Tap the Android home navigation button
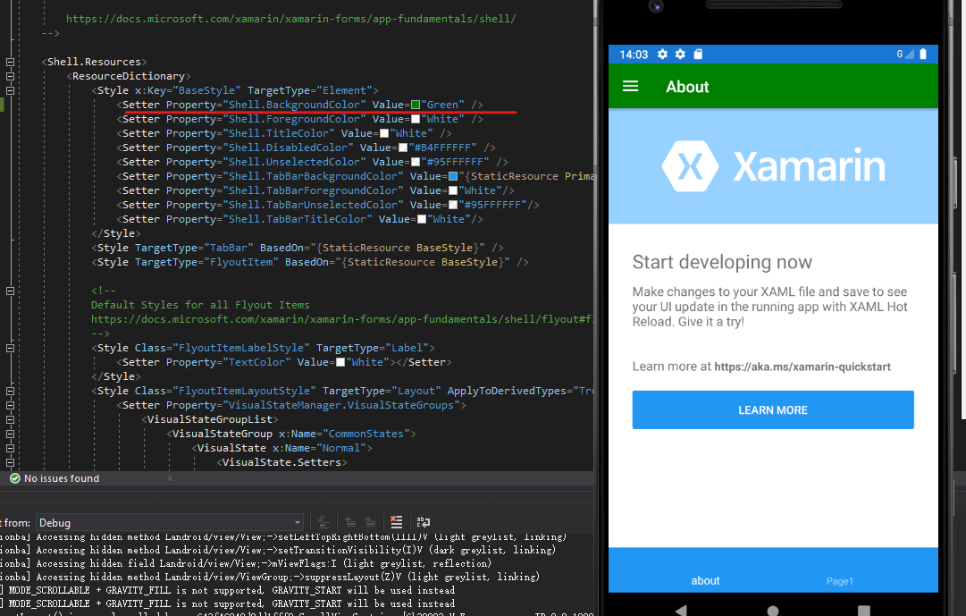The image size is (966, 616). 773,611
